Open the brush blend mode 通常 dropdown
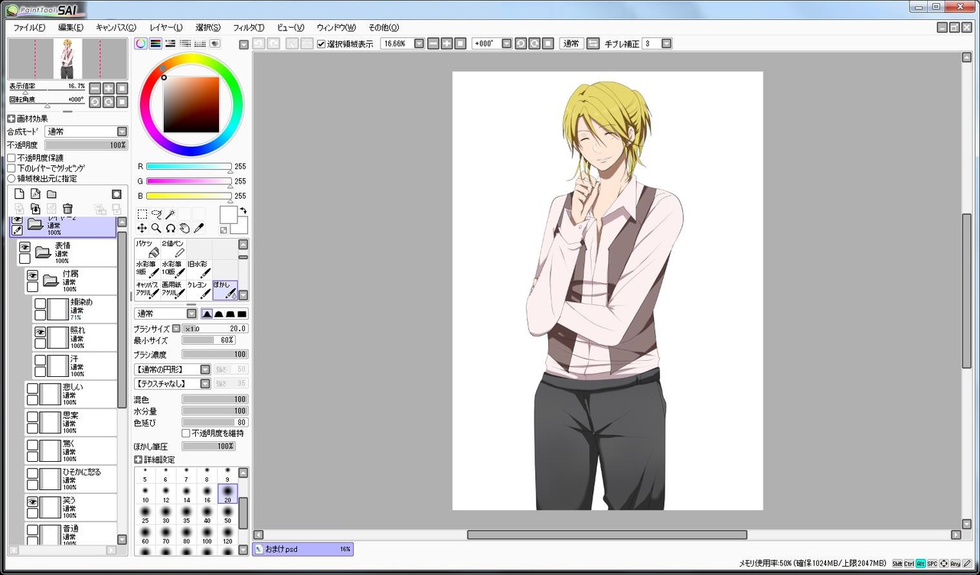The width and height of the screenshot is (980, 575). (x=191, y=313)
